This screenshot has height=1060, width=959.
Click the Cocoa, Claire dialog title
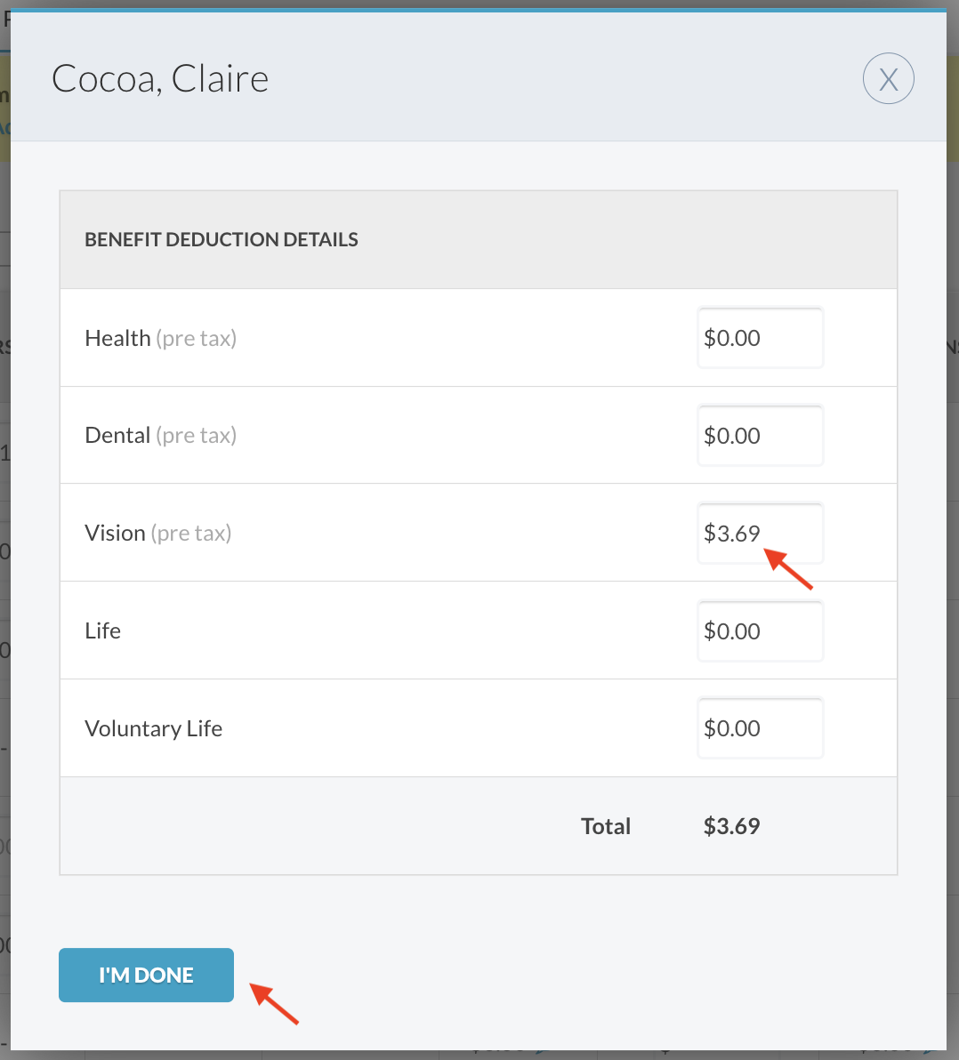click(160, 79)
